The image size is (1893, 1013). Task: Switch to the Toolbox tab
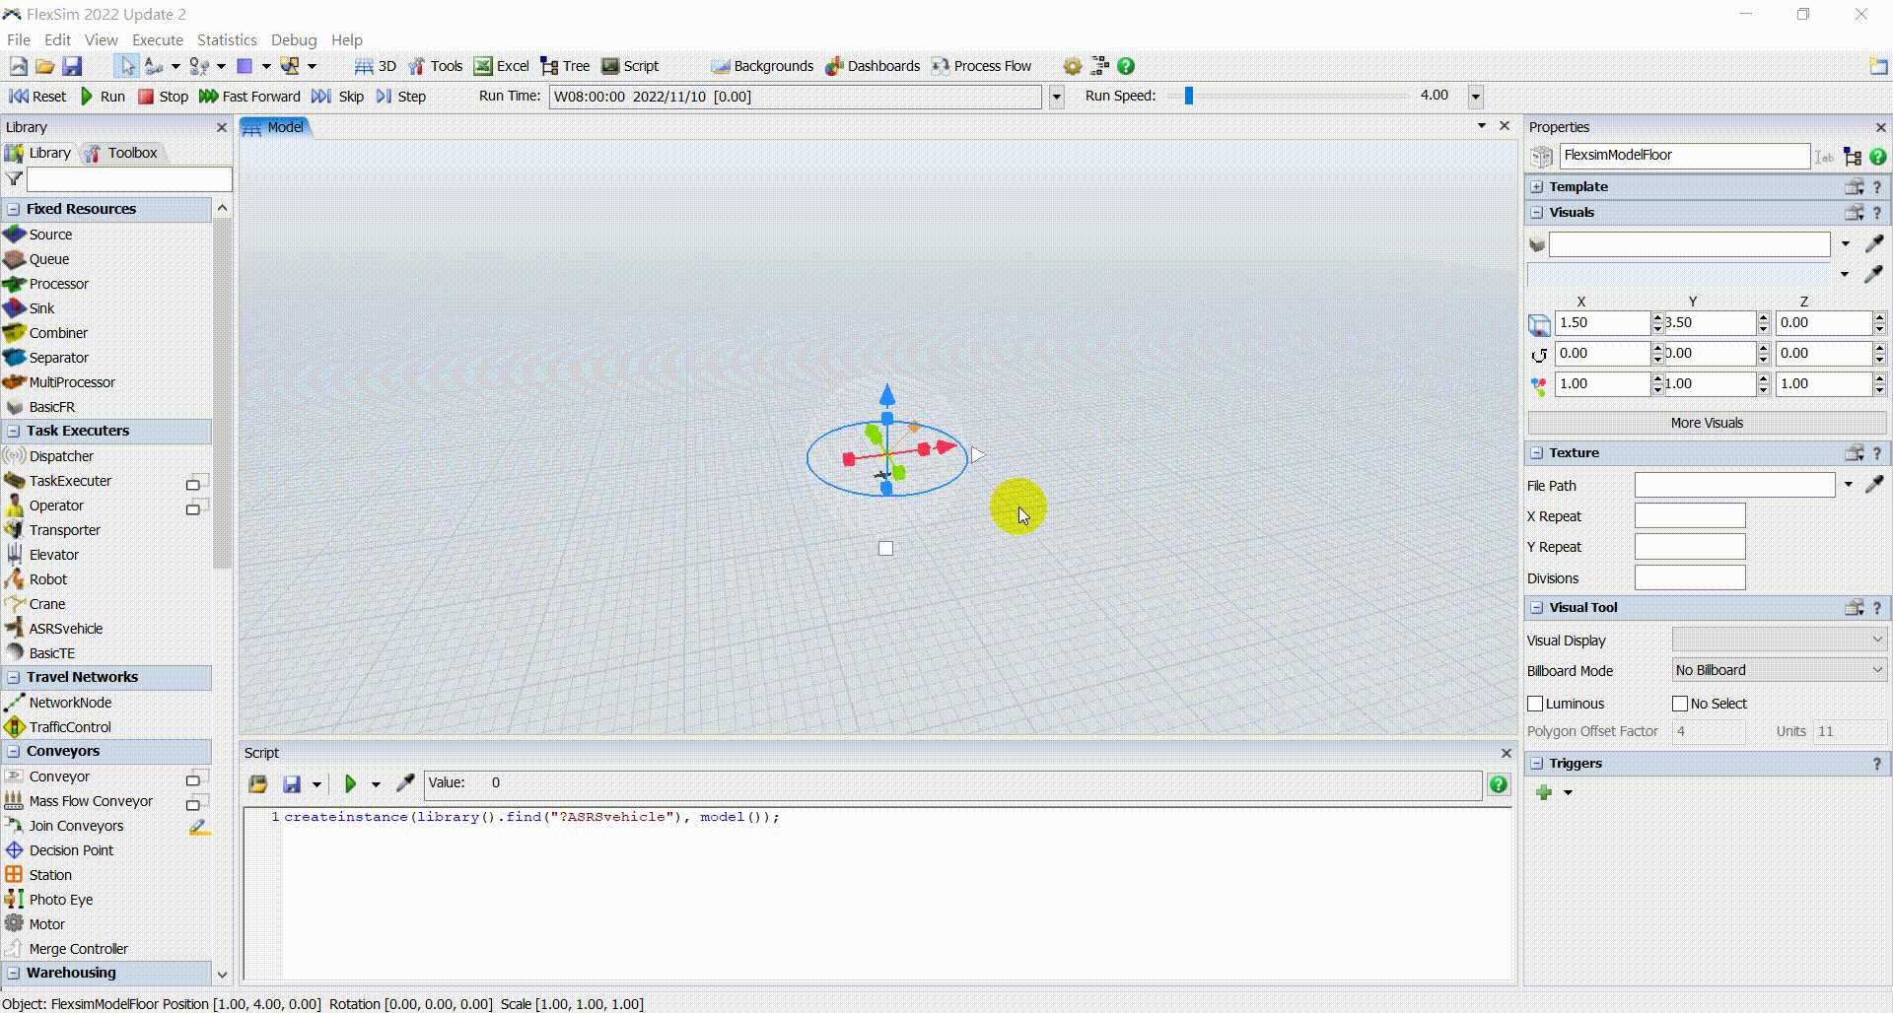pyautogui.click(x=122, y=153)
